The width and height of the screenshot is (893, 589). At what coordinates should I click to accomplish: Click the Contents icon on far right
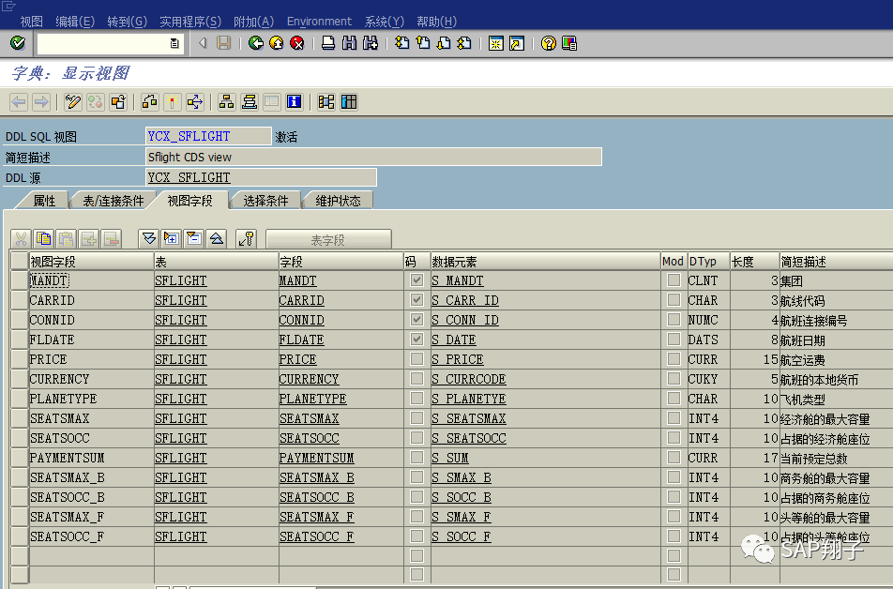click(349, 102)
